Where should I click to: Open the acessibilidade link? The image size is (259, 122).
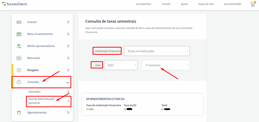pyautogui.click(x=232, y=4)
